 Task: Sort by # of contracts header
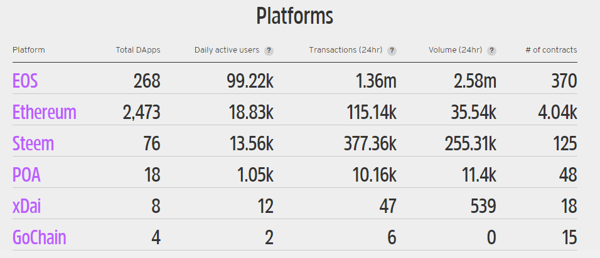tap(551, 50)
